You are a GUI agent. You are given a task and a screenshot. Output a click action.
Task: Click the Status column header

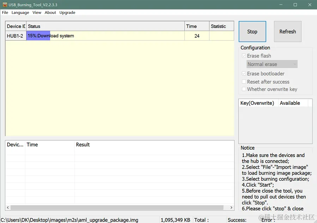[105, 26]
